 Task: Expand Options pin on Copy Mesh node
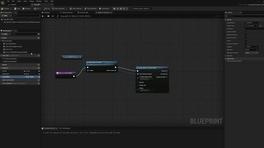[138, 83]
